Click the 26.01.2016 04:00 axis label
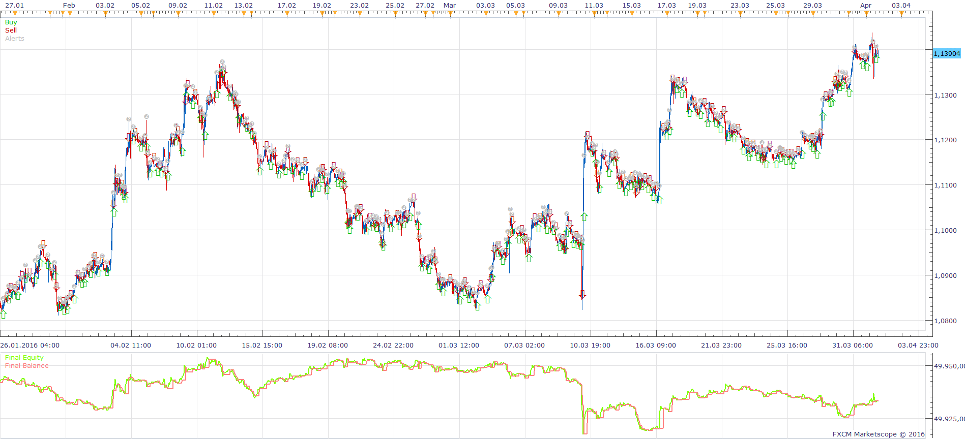The image size is (966, 439). (x=30, y=346)
